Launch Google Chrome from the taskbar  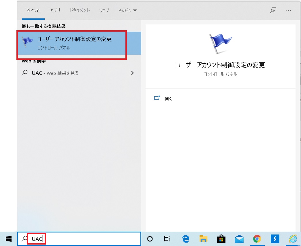257,239
